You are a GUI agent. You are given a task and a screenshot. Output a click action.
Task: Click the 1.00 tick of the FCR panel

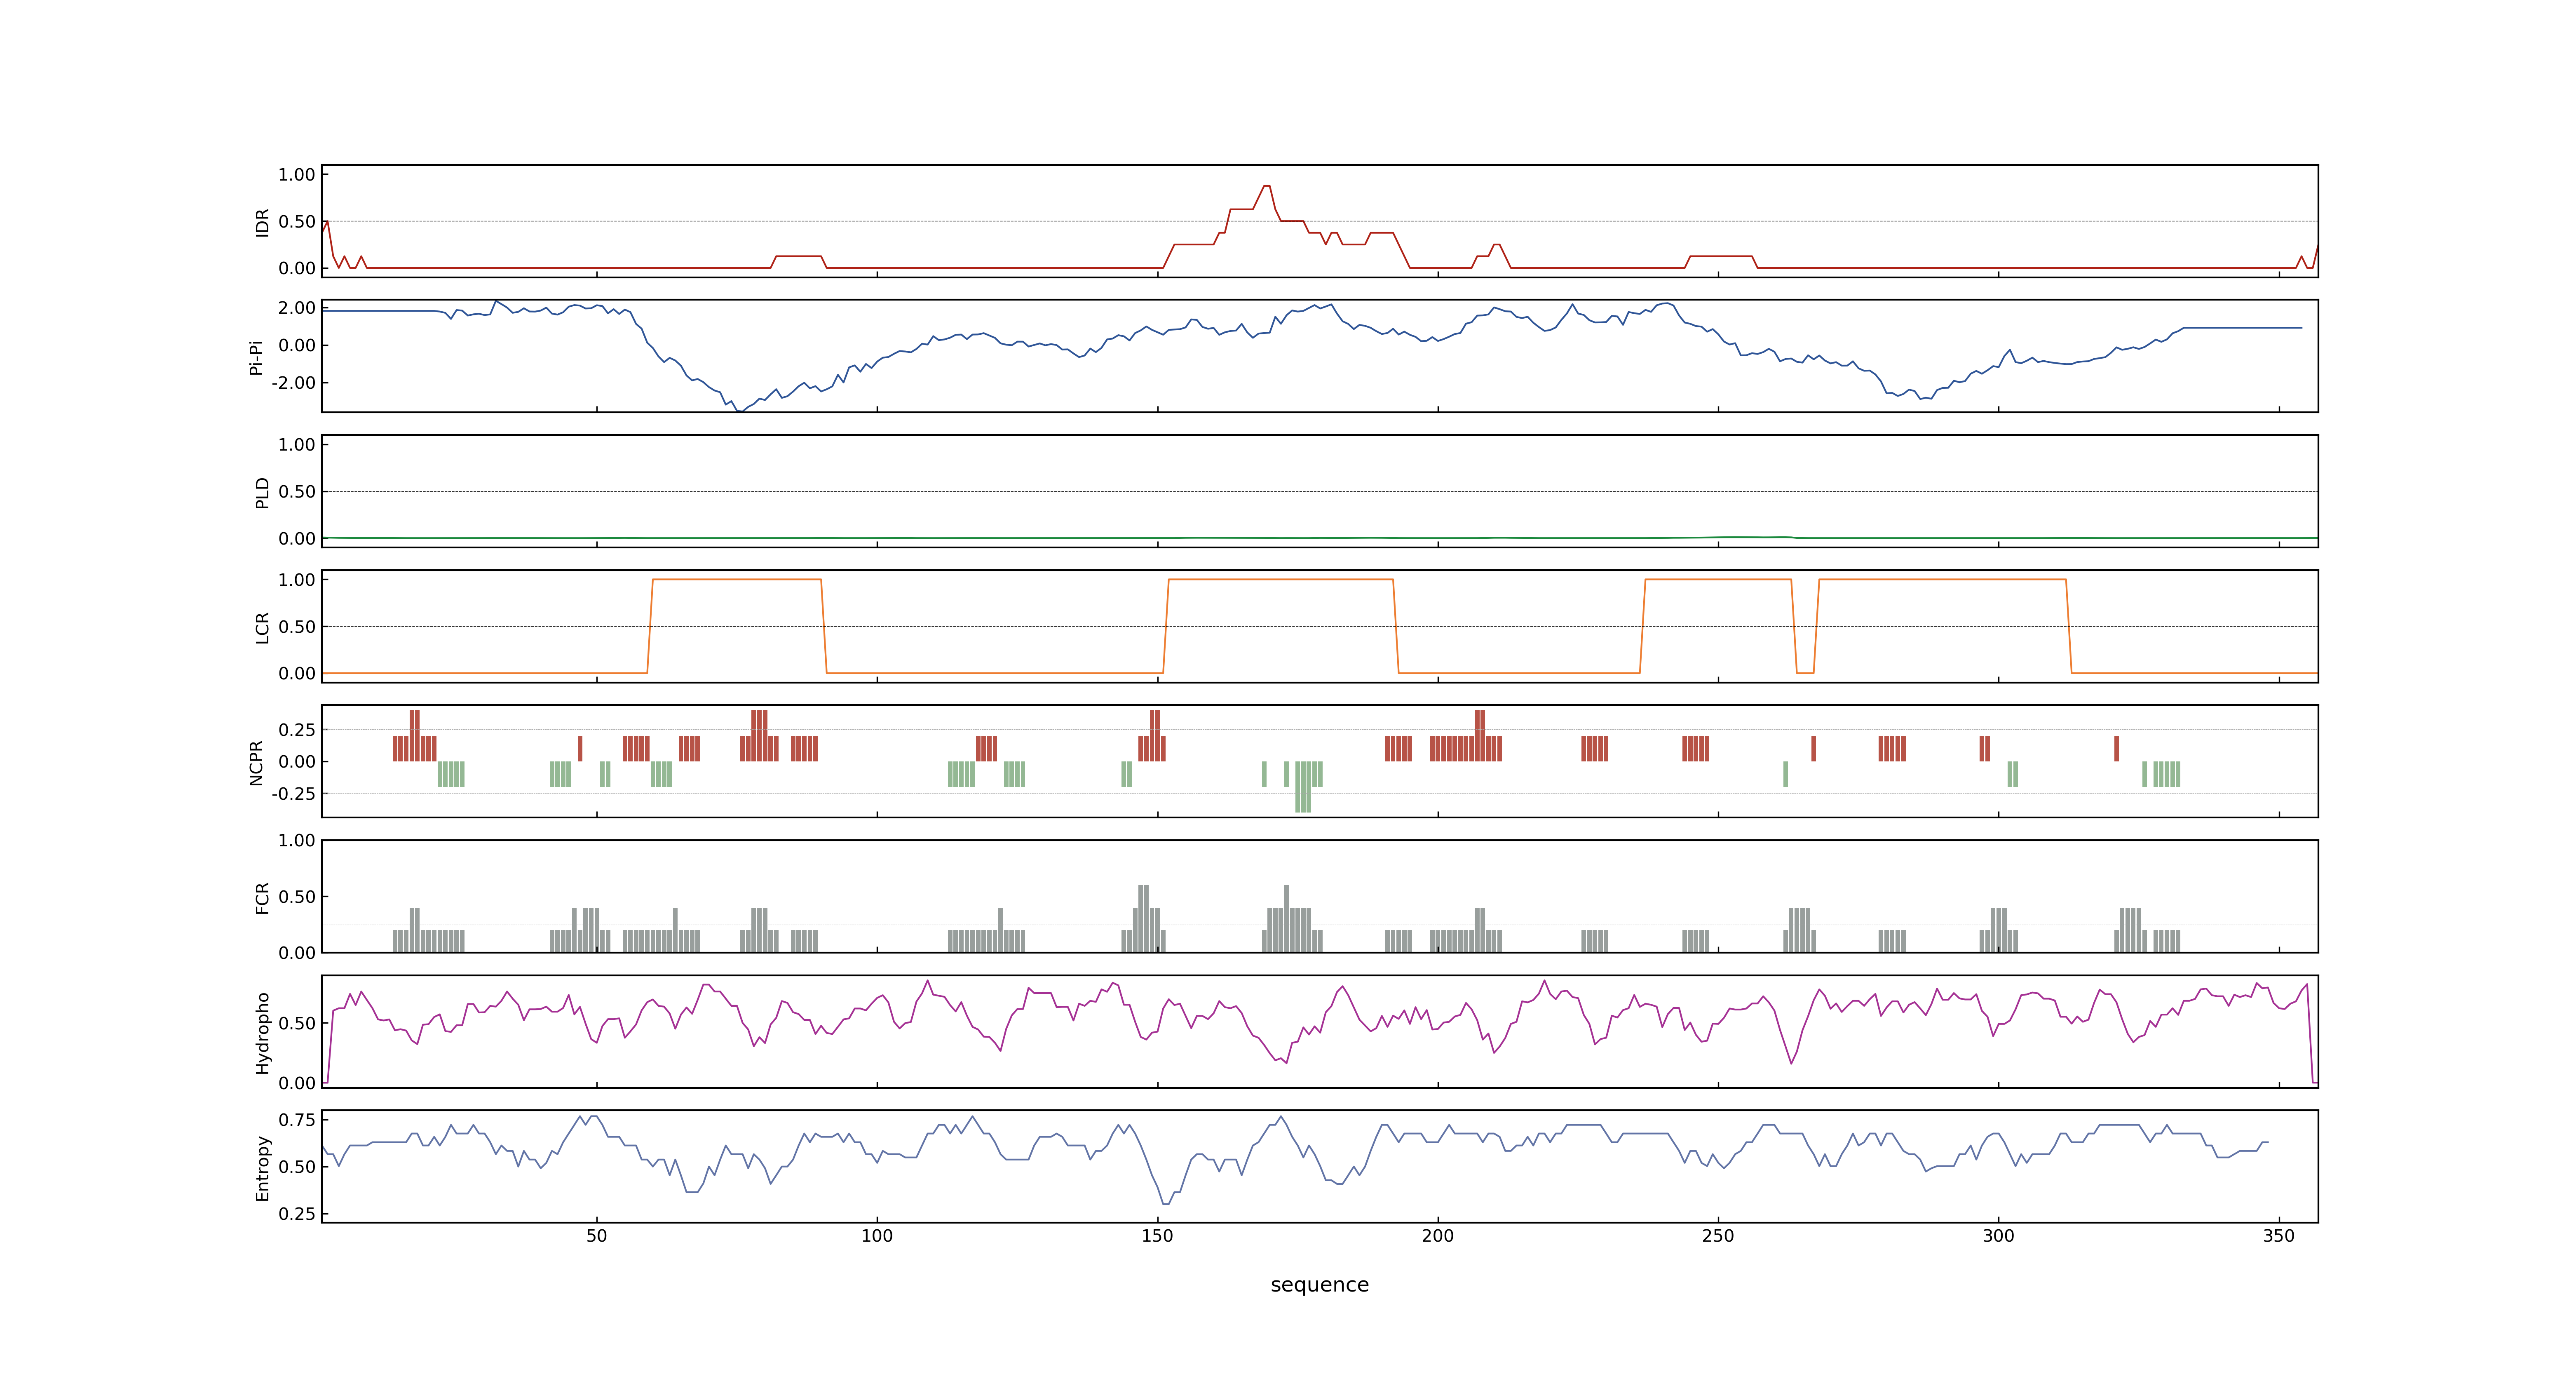tap(297, 841)
